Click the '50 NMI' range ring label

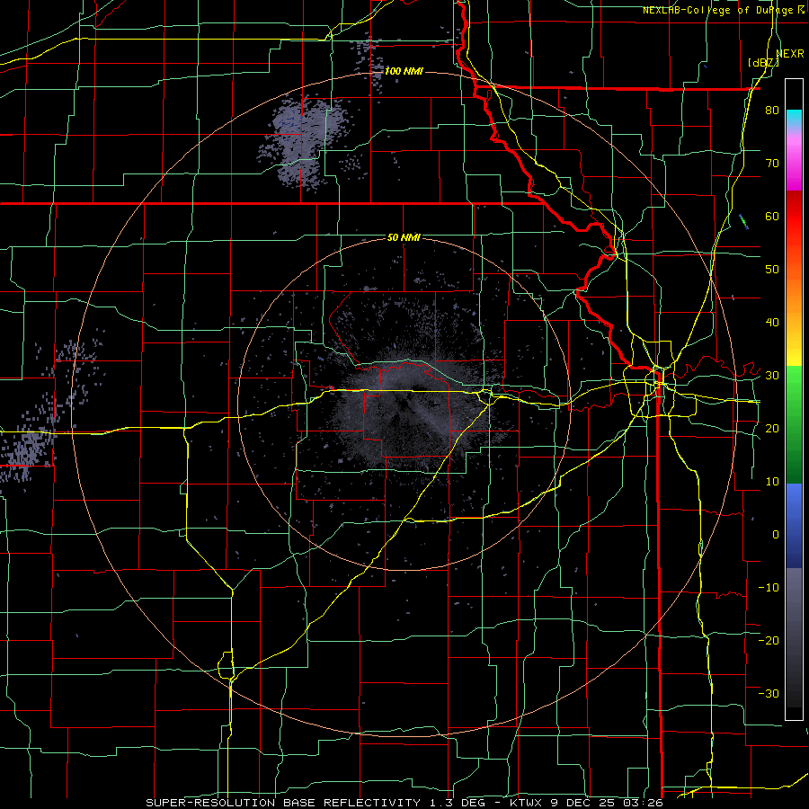404,238
